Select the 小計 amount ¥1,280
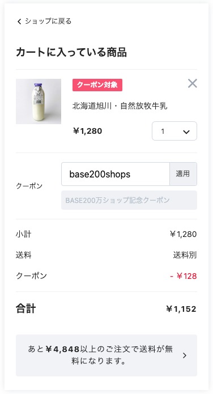 pos(183,234)
